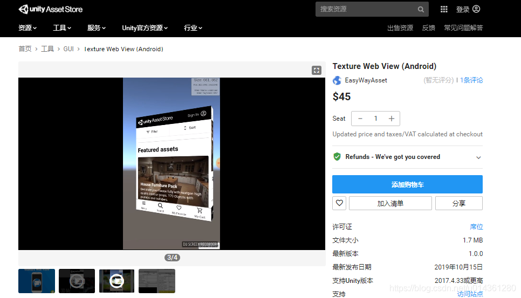Go to 工具 breadcrumb
Image resolution: width=521 pixels, height=298 pixels.
tap(47, 49)
